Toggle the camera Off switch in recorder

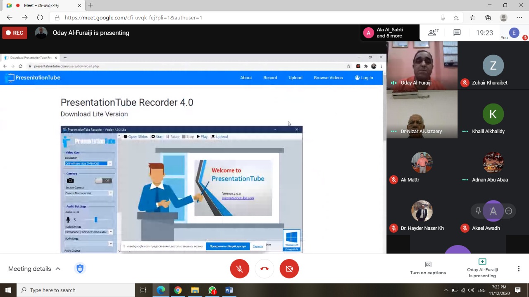(103, 180)
